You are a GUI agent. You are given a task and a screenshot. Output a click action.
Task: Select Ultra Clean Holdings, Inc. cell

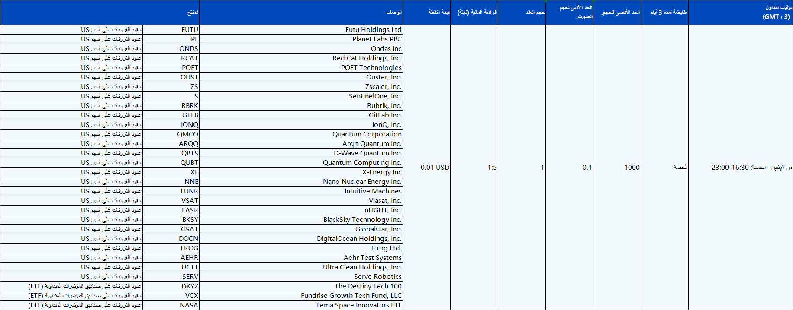[301, 267]
